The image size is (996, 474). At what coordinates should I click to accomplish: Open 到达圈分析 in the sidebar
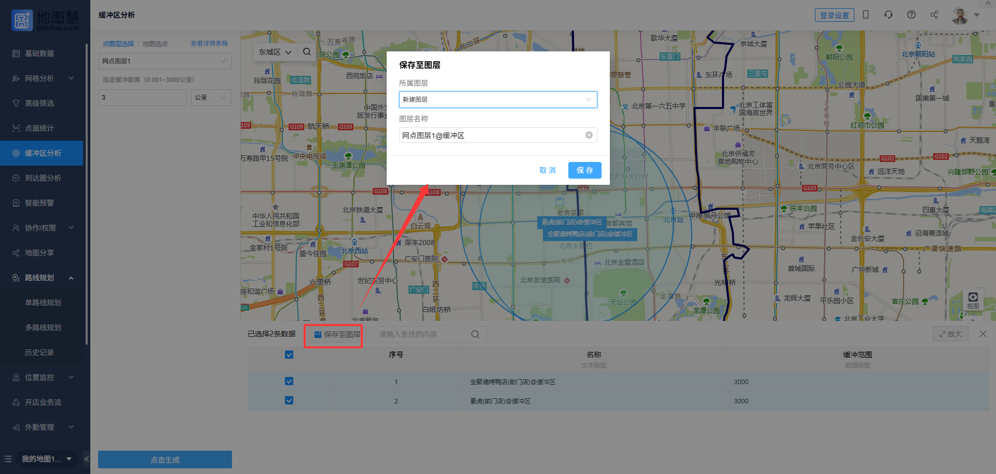click(x=43, y=178)
